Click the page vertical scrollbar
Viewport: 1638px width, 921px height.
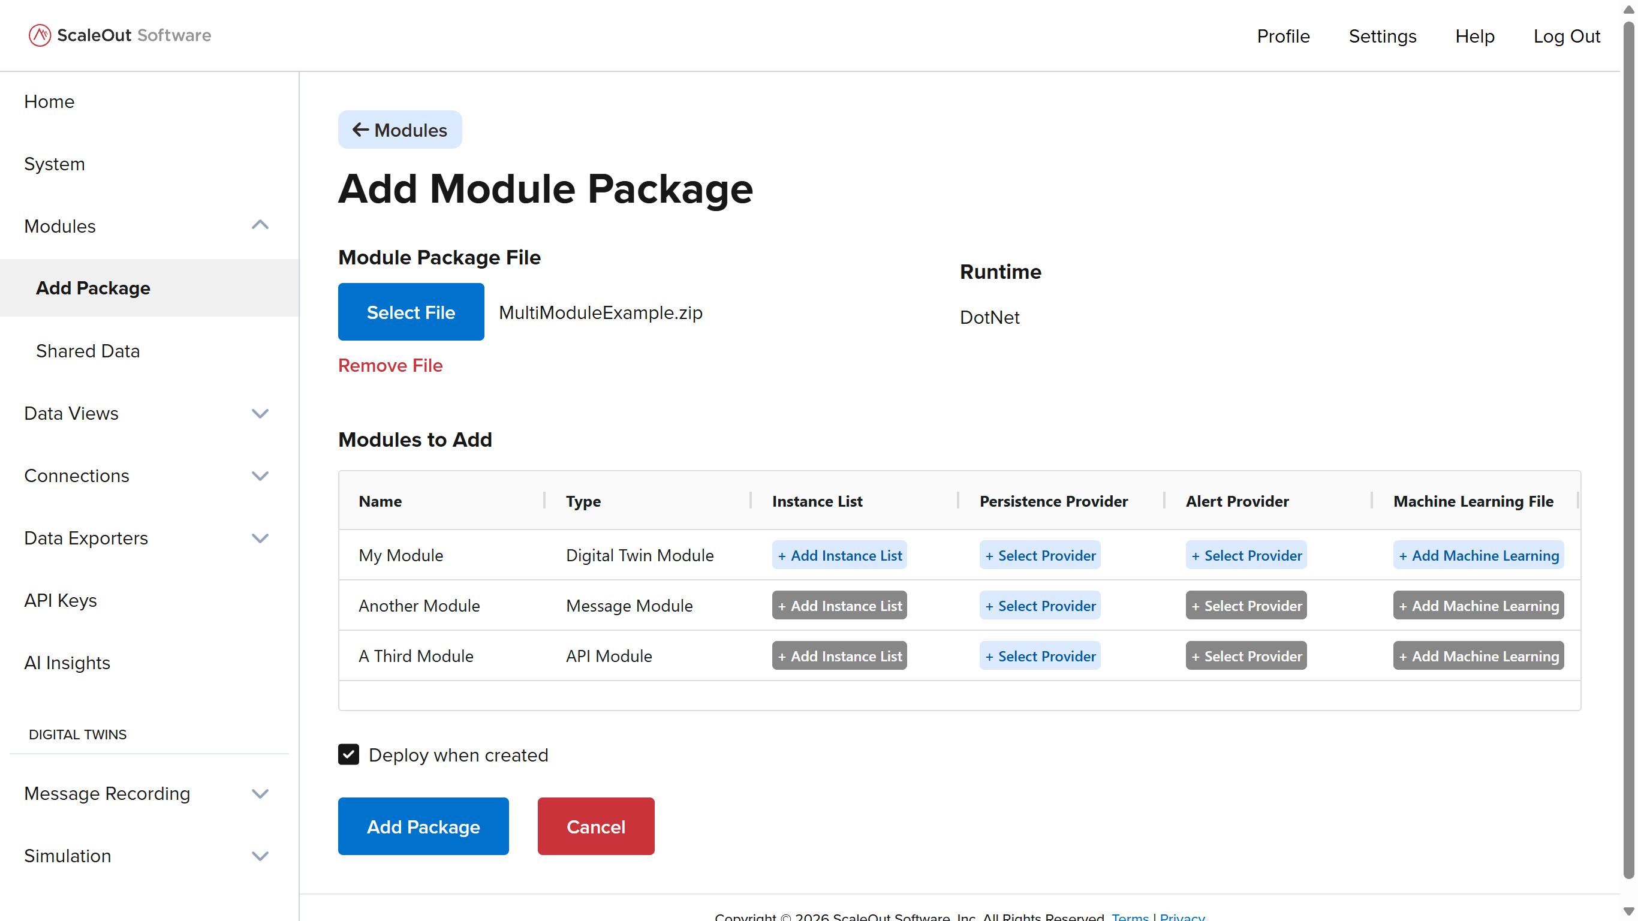pos(1628,450)
